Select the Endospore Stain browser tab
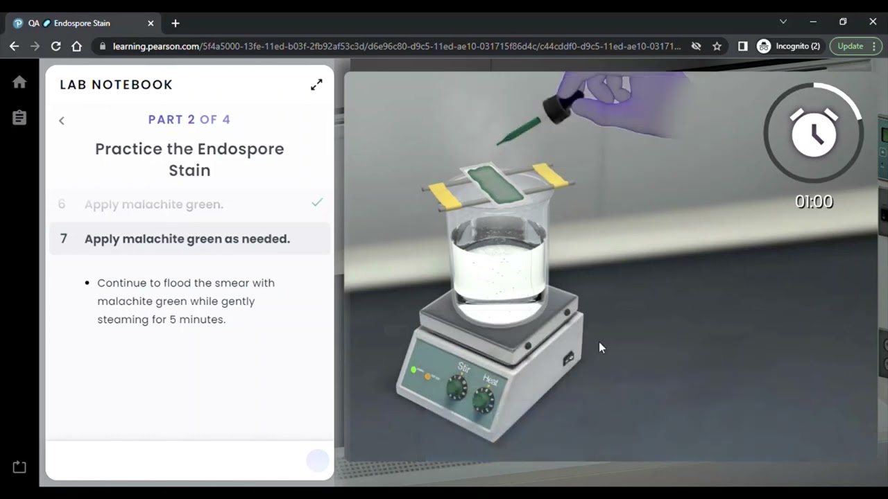This screenshot has height=499, width=888. pos(83,23)
